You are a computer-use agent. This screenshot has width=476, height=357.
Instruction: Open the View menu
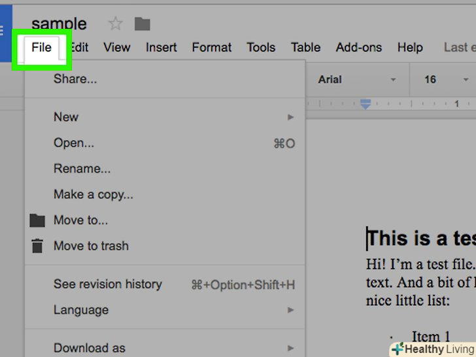(x=117, y=47)
